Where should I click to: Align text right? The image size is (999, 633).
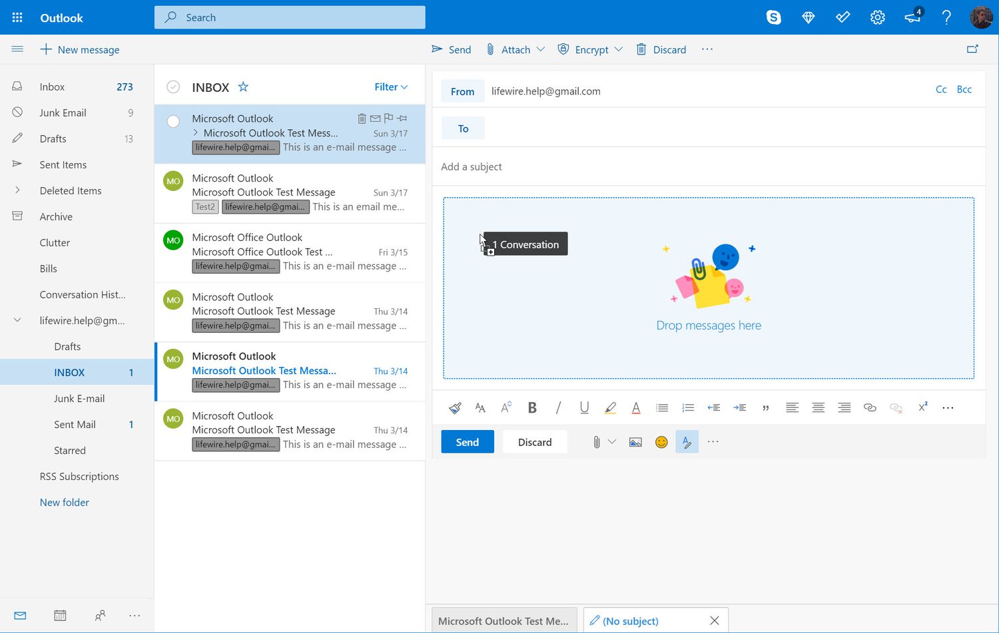pos(844,407)
